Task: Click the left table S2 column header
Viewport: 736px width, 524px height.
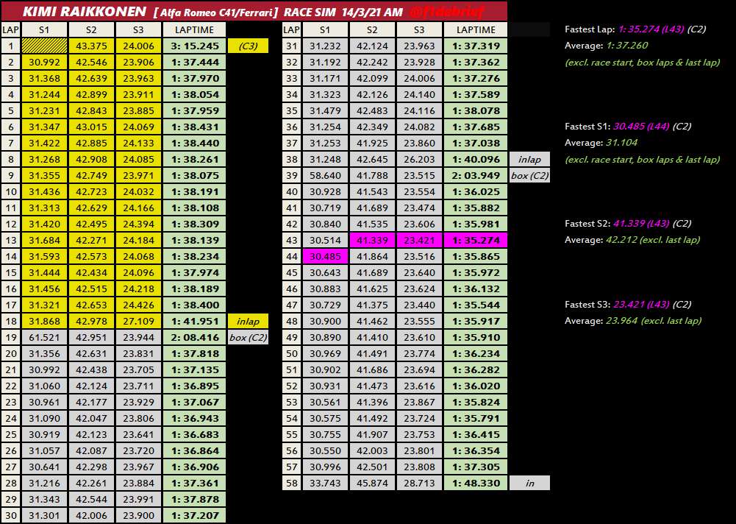Action: coord(91,29)
